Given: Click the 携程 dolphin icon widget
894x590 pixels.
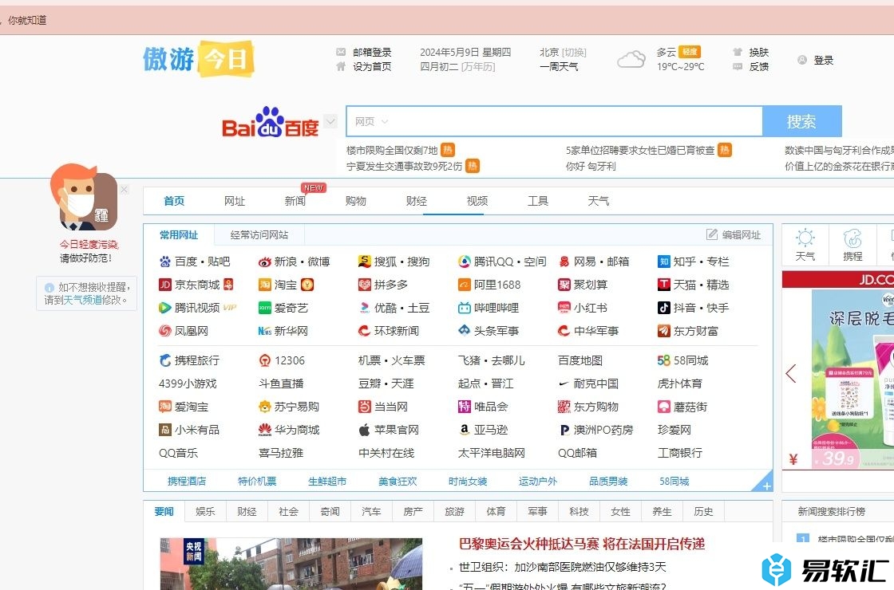Looking at the screenshot, I should tap(853, 238).
